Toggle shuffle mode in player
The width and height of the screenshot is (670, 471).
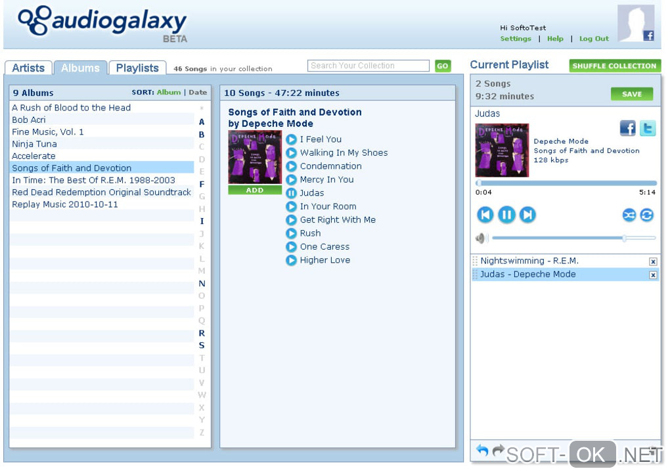point(629,215)
